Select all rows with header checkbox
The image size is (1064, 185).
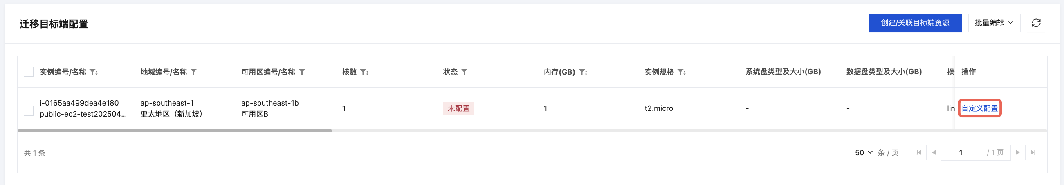(x=29, y=72)
